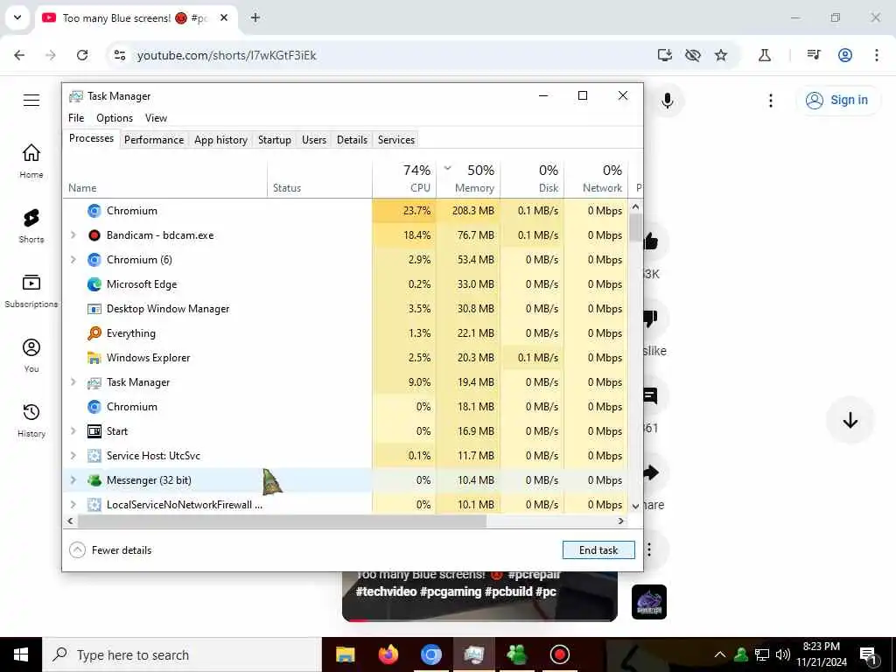Click the voice search microphone icon
This screenshot has width=896, height=672.
point(667,101)
